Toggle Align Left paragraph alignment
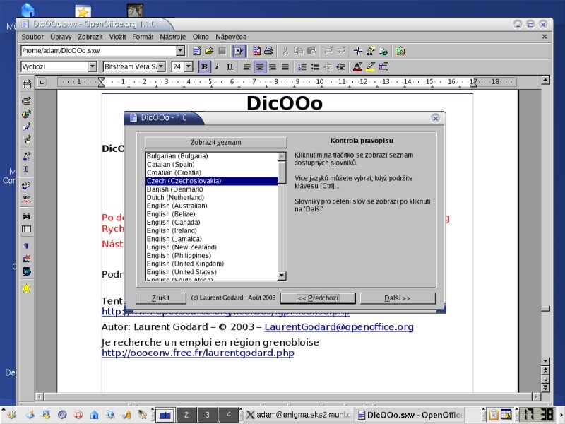Viewport: 565px width, 424px height. [x=246, y=66]
